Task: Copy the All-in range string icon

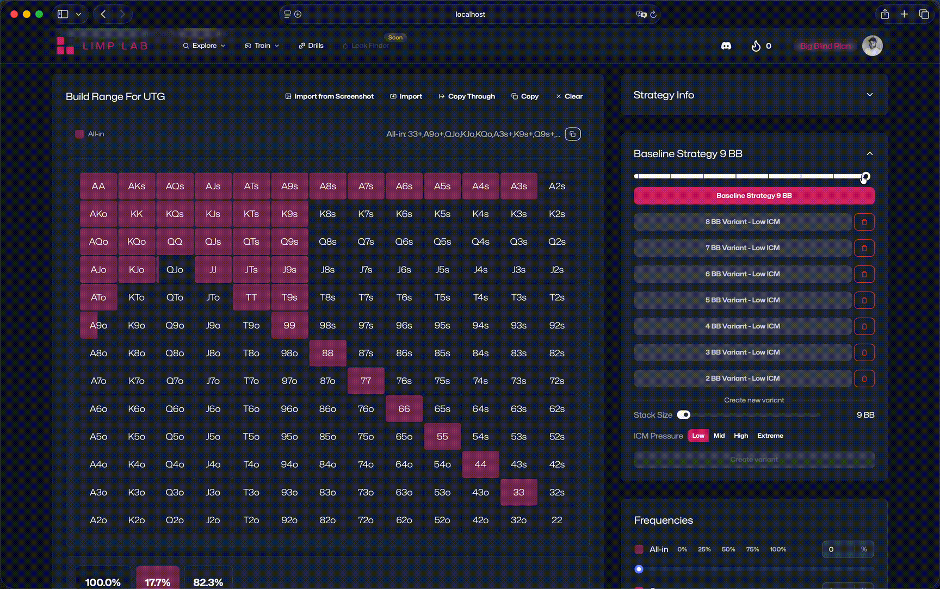Action: (572, 134)
